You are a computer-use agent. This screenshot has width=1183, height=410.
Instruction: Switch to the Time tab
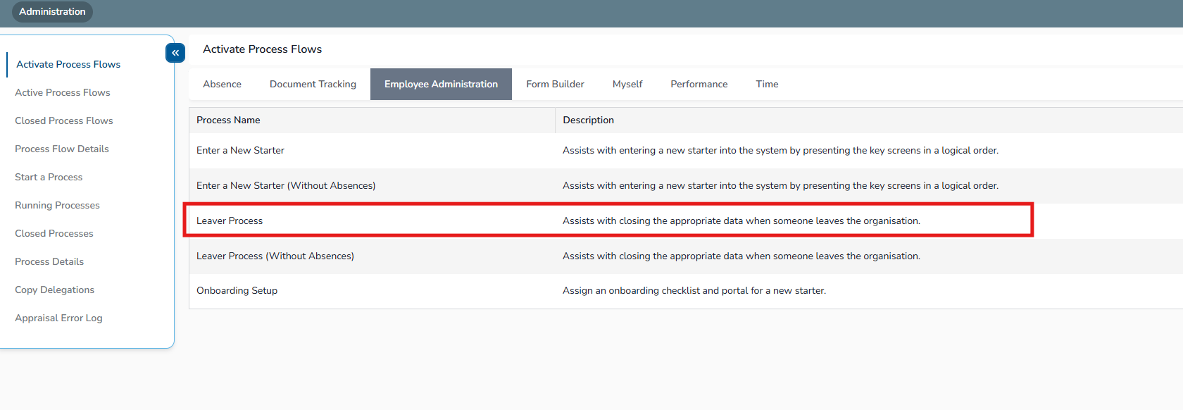point(767,84)
